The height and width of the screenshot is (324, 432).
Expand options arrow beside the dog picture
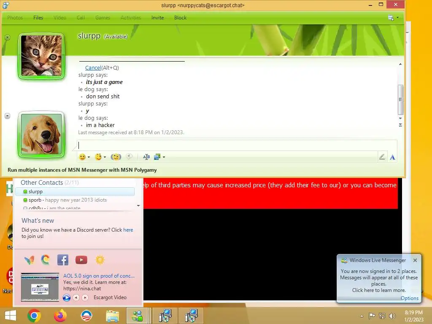[8, 116]
